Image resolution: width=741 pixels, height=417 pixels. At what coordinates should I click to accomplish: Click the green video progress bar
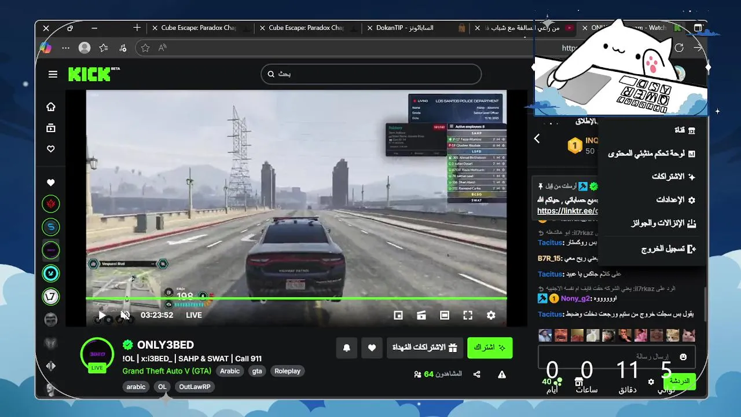point(296,298)
